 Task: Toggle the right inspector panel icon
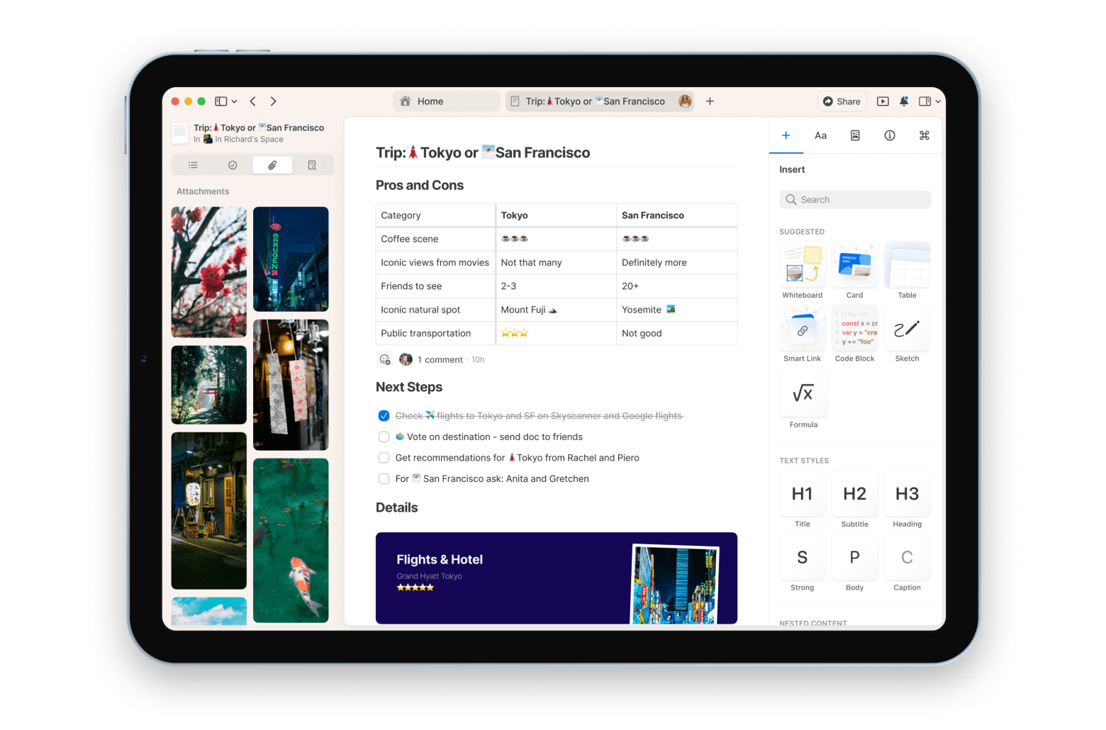(x=925, y=101)
